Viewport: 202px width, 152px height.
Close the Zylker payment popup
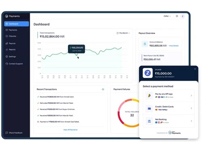pos(195,69)
